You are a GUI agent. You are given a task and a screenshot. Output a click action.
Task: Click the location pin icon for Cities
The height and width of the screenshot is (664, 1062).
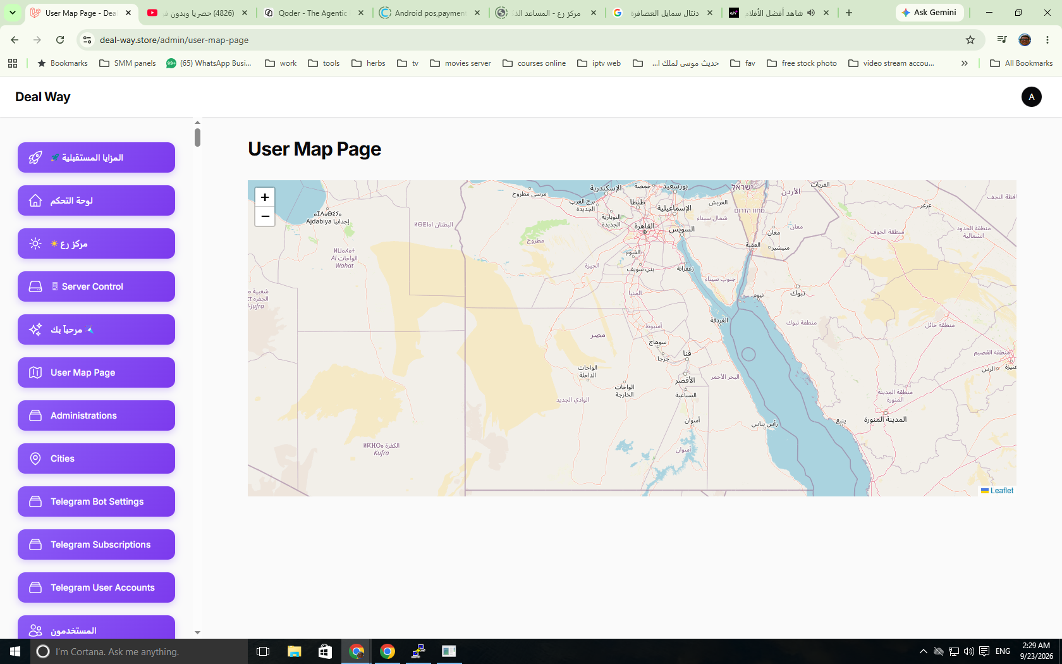35,458
